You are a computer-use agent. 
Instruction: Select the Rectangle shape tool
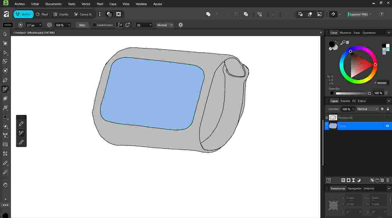point(5,117)
